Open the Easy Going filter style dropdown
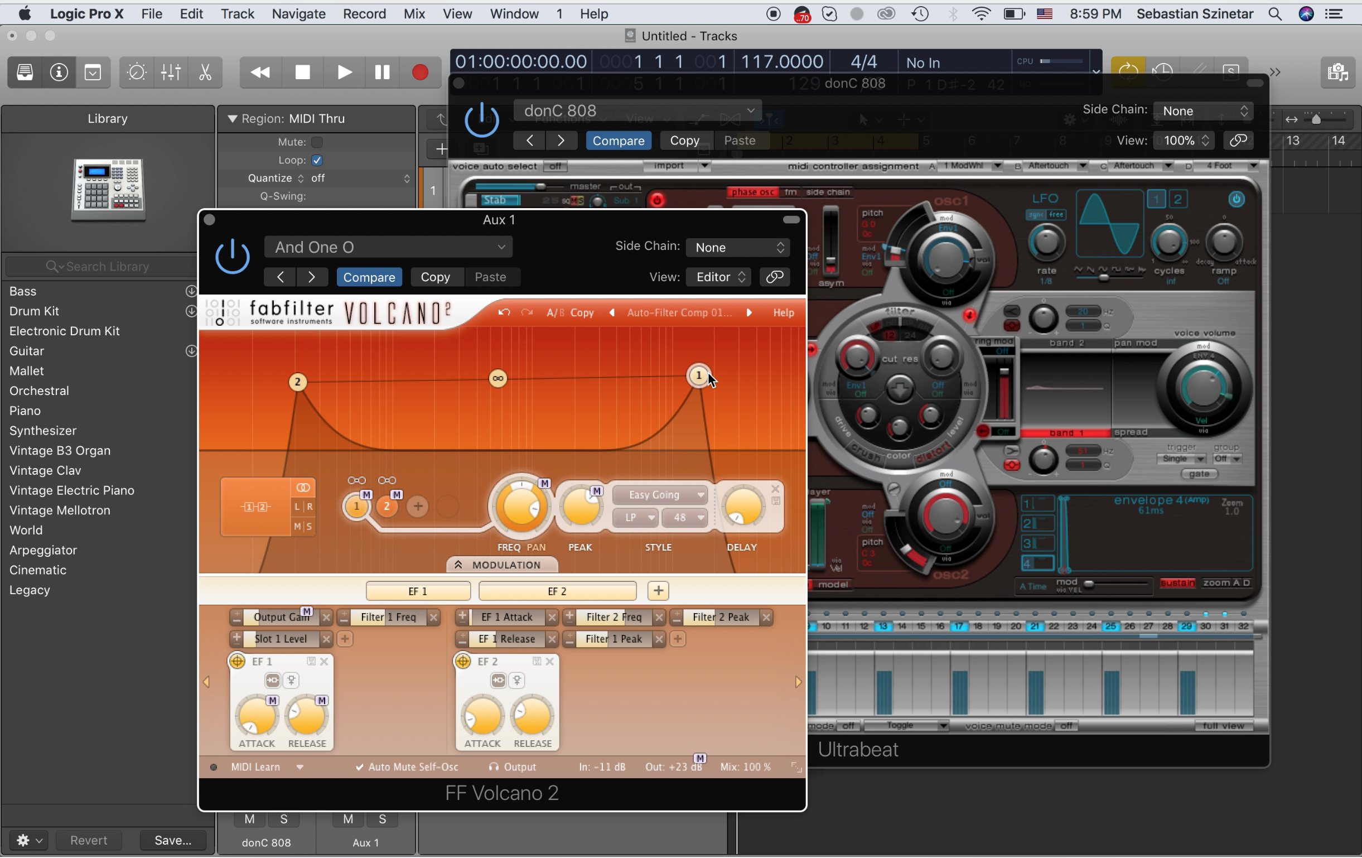 pos(659,495)
